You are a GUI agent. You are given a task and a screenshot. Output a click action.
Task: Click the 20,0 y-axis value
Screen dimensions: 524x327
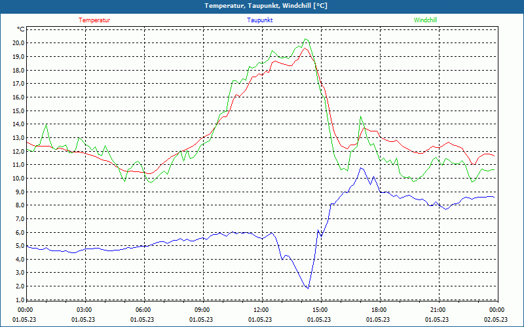click(18, 43)
